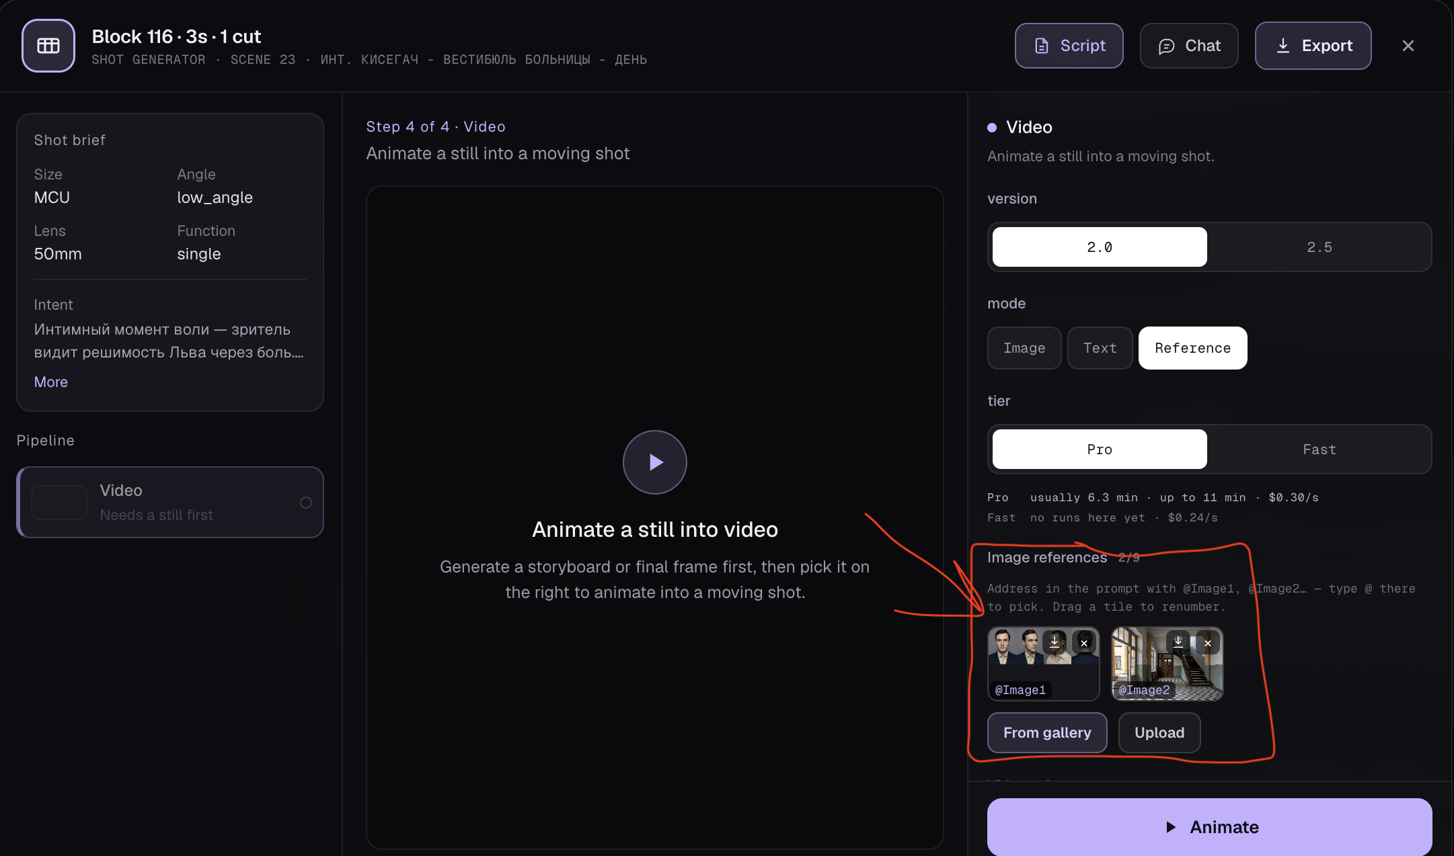Switch mode to Text
Viewport: 1454px width, 856px height.
[x=1100, y=348]
